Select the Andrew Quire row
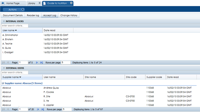200x112 pixels. coord(99,88)
